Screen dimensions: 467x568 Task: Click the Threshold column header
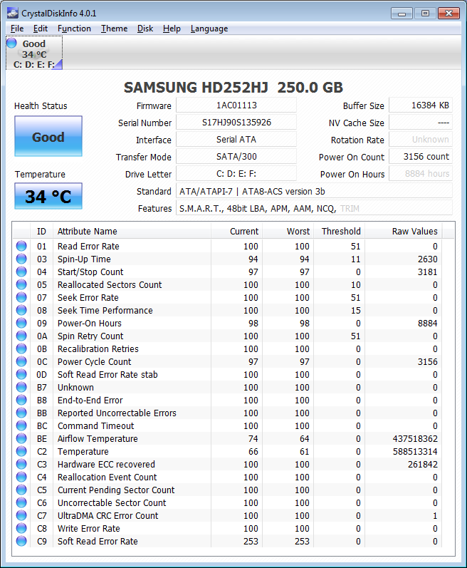[340, 231]
